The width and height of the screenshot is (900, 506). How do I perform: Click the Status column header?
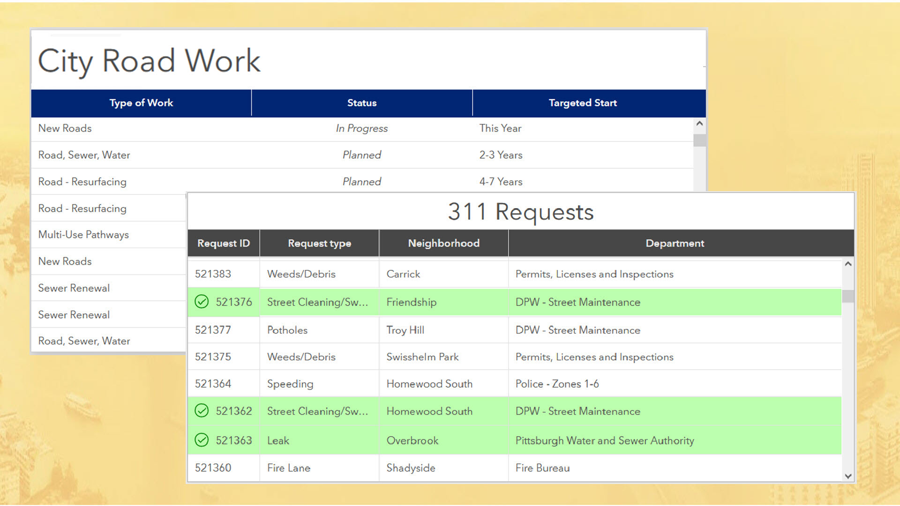coord(361,103)
